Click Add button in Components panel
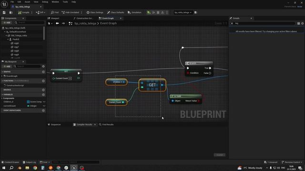305x171 pixels. coord(7,23)
